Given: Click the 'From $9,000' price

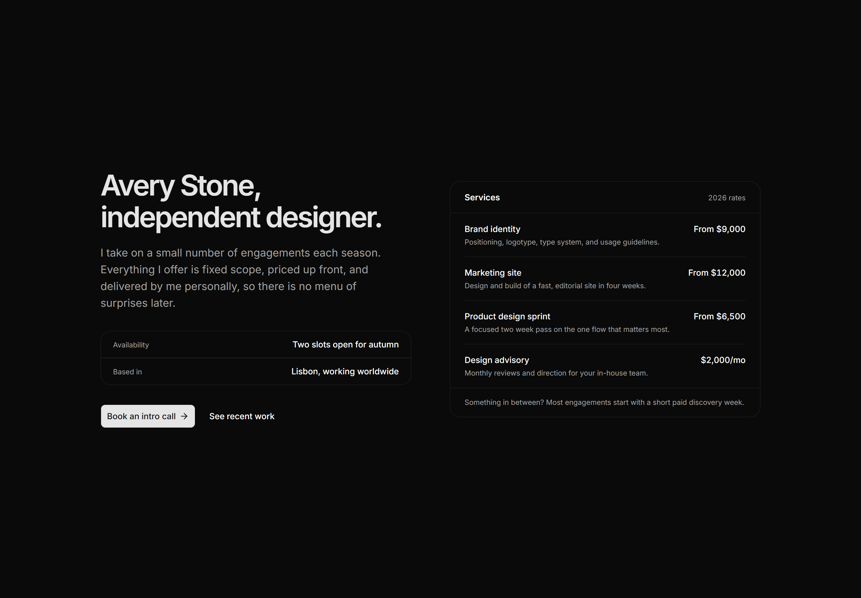Looking at the screenshot, I should tap(719, 229).
